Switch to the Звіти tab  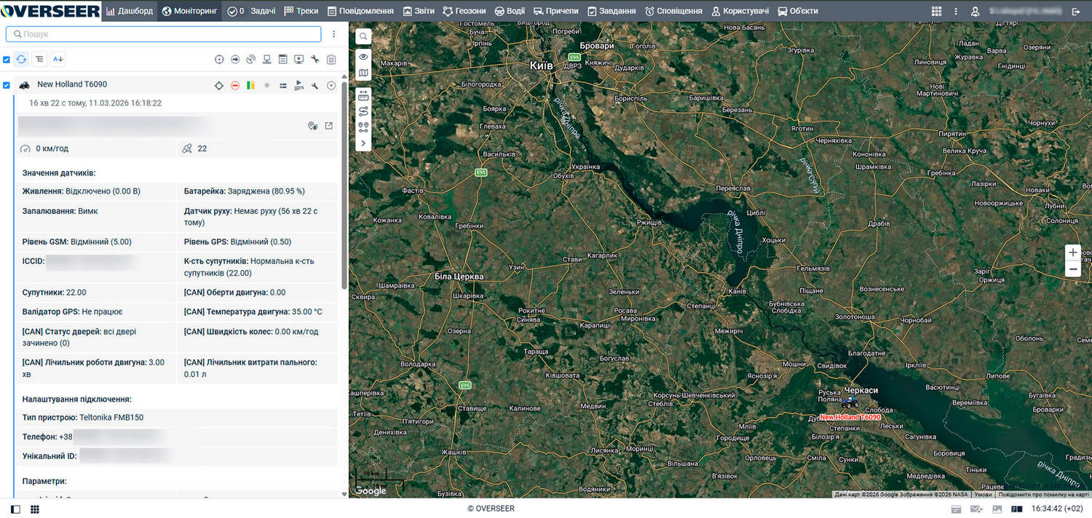coord(417,11)
